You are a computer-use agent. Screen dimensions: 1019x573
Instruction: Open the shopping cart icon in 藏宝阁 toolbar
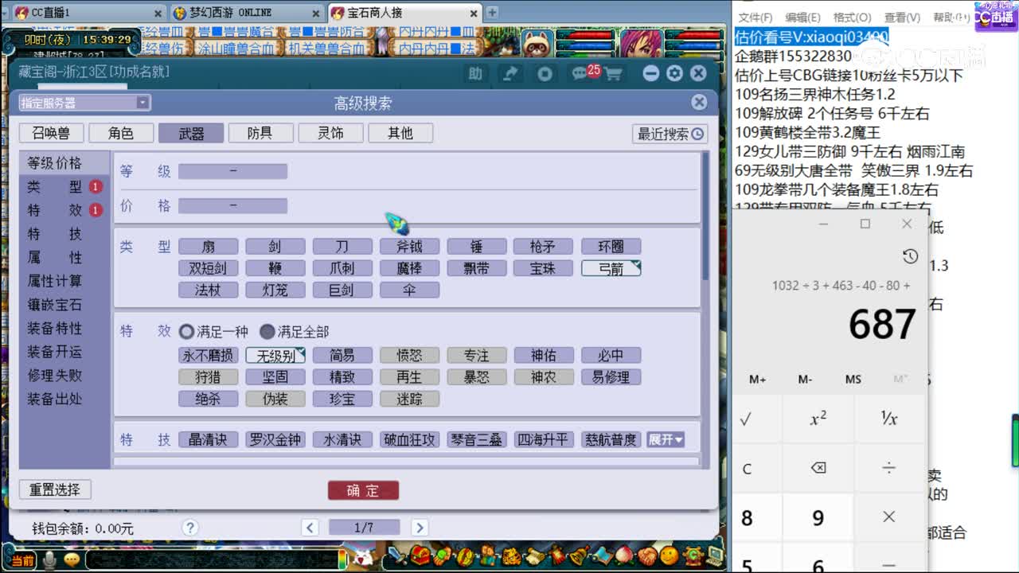[613, 74]
